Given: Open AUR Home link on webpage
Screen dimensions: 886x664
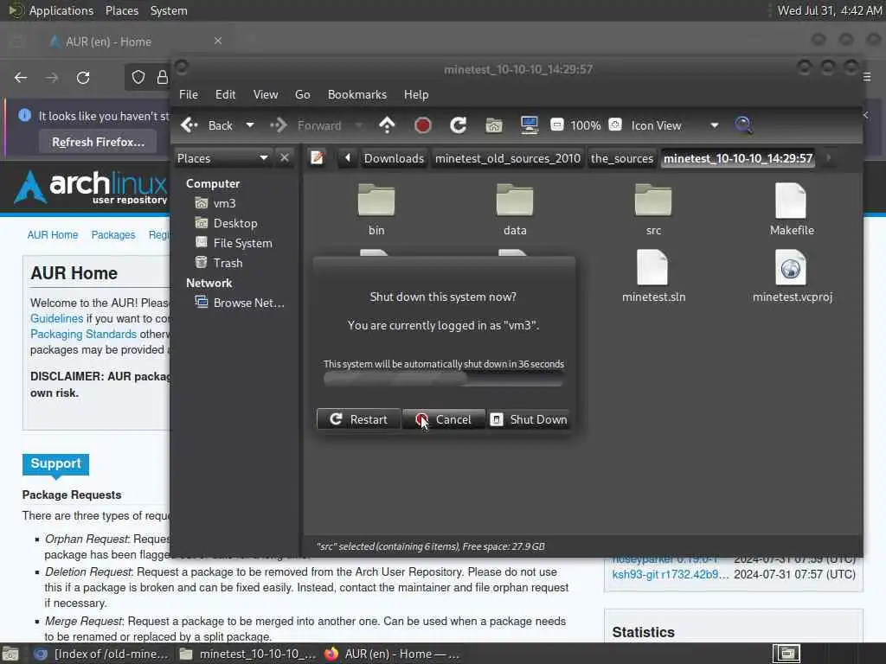Looking at the screenshot, I should (x=53, y=235).
